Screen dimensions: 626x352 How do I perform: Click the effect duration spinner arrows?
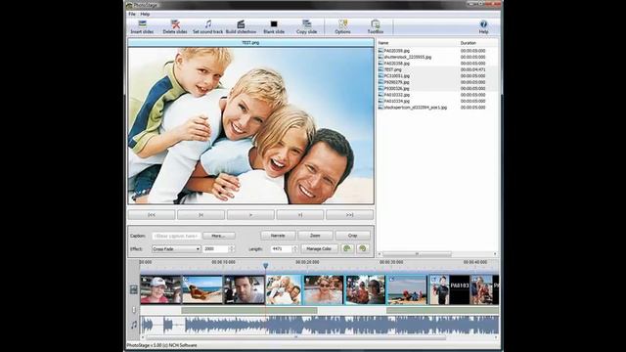tap(231, 248)
